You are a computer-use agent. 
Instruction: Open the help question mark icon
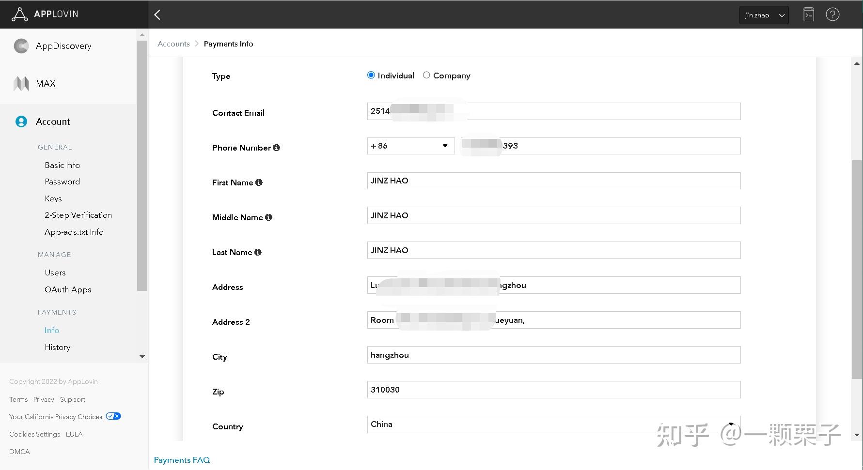click(832, 15)
